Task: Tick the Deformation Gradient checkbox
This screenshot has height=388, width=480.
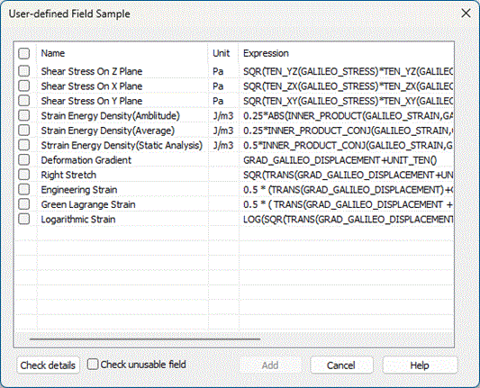Action: click(x=24, y=159)
